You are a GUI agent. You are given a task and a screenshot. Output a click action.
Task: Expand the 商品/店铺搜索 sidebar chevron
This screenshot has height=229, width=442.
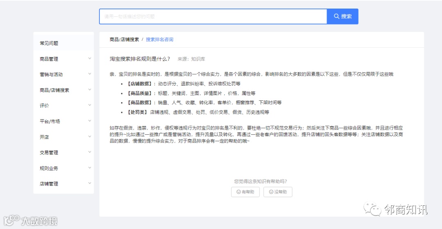click(x=90, y=90)
